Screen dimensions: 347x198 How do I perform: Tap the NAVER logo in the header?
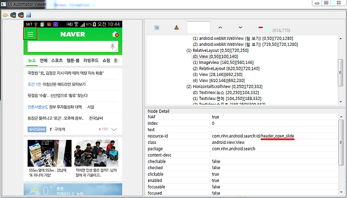click(x=73, y=34)
